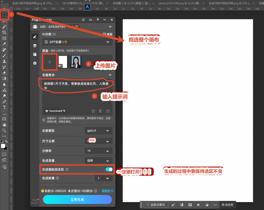Select the Horizontal Type tool
The height and width of the screenshot is (210, 264).
coord(4,107)
